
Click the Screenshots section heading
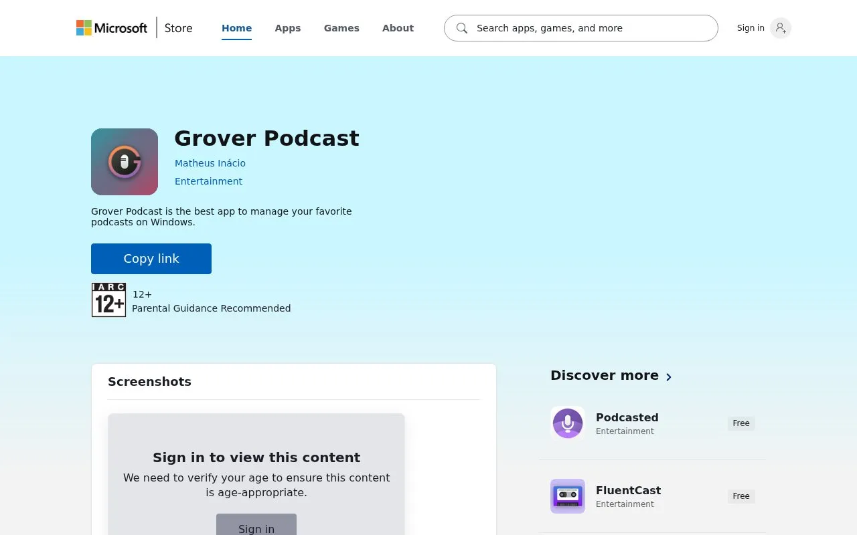[x=149, y=382]
